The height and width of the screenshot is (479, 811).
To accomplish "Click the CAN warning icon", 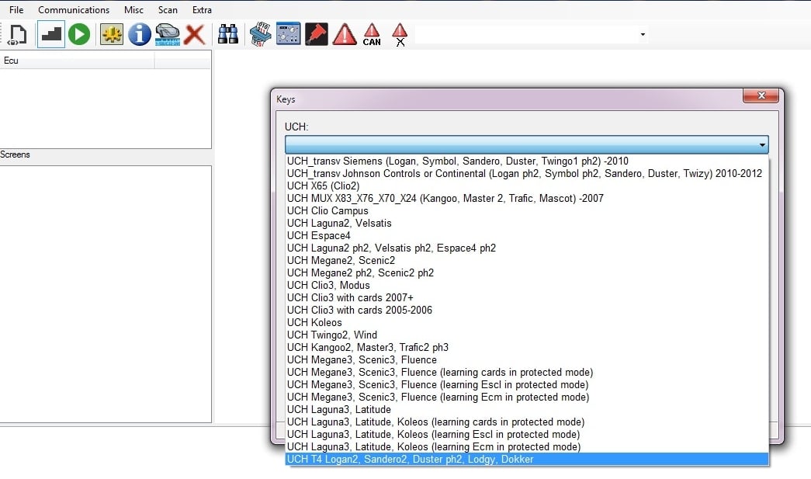I will click(372, 34).
